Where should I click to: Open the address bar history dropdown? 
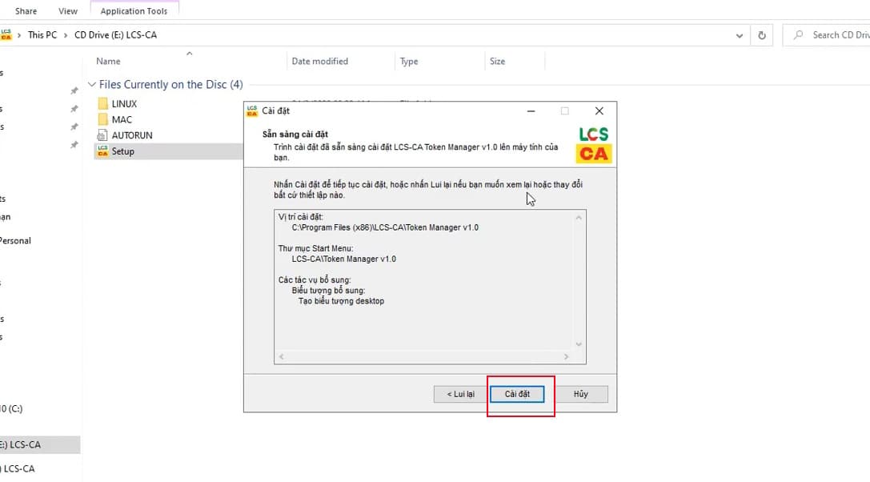(740, 35)
